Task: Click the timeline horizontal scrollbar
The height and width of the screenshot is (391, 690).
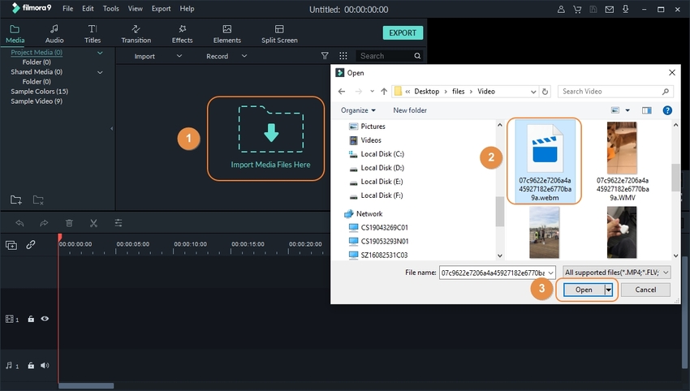Action: pyautogui.click(x=86, y=385)
